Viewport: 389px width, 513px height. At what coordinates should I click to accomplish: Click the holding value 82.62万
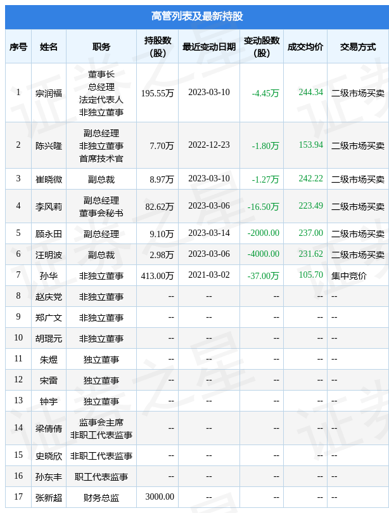[160, 207]
